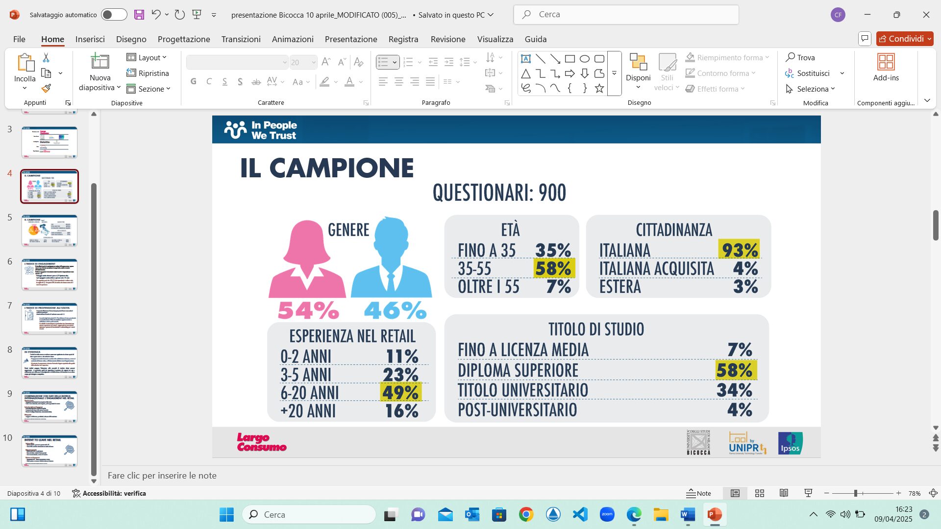Select the rectangle shape

point(570,59)
